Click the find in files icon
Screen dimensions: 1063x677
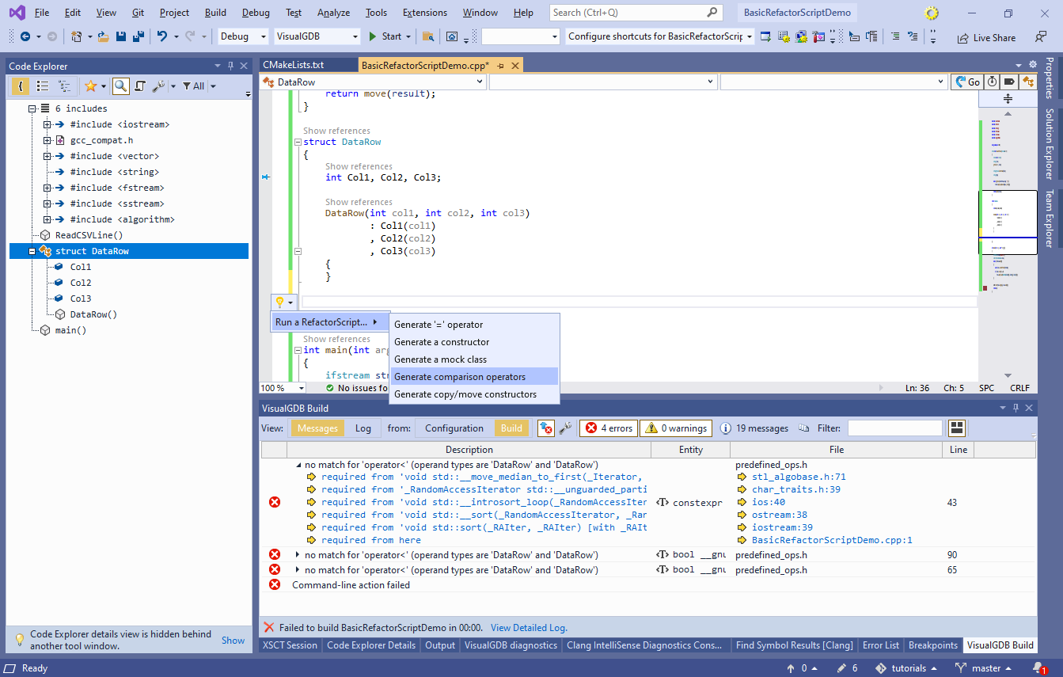click(x=428, y=36)
